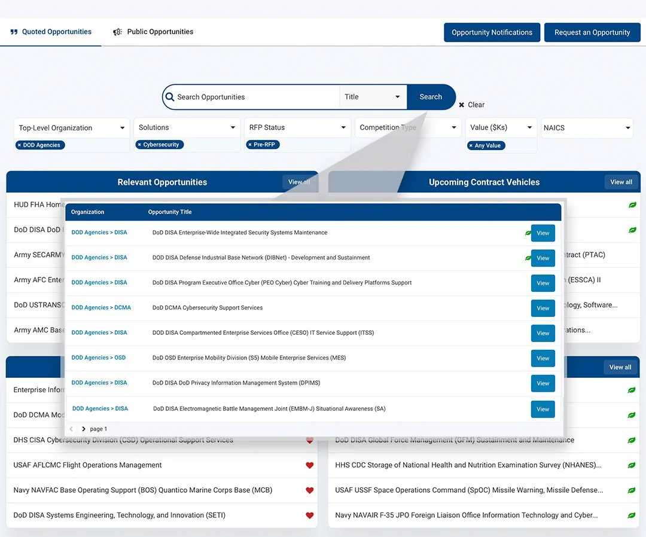This screenshot has height=537, width=646.
Task: Click View for CESO IT Service Support
Action: click(543, 334)
